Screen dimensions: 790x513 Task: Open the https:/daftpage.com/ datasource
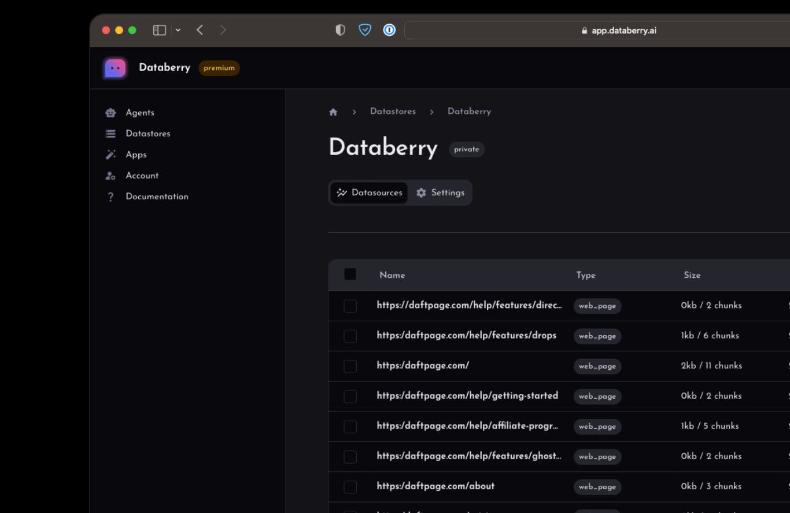(423, 366)
